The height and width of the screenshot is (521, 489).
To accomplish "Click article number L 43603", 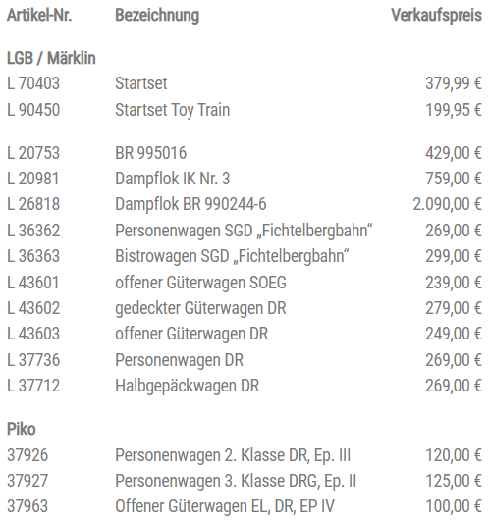I will coord(33,334).
